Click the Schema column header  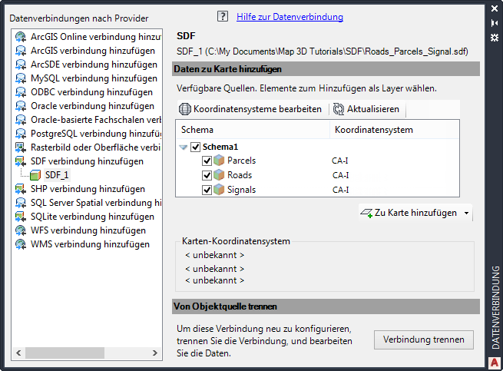tap(253, 130)
